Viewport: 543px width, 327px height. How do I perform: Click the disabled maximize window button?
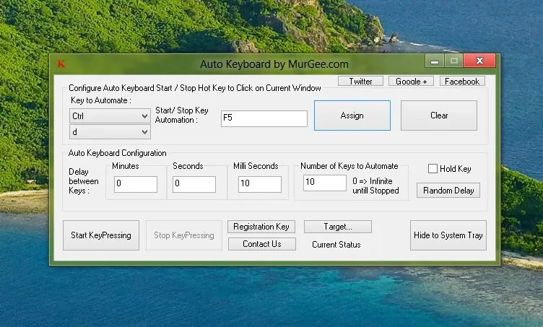click(454, 61)
